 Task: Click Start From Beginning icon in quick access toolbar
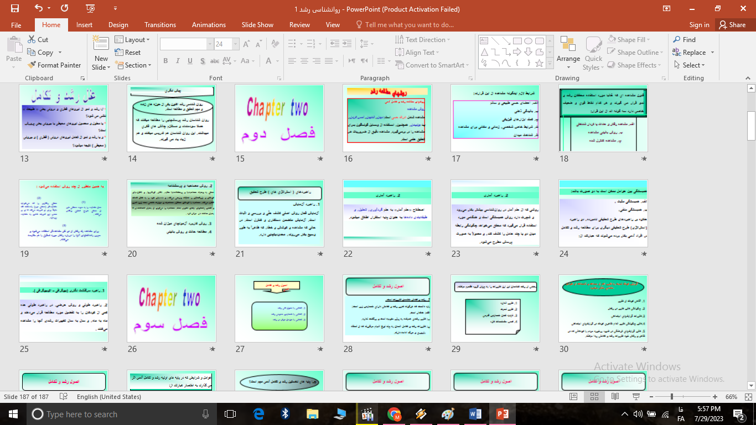click(90, 8)
